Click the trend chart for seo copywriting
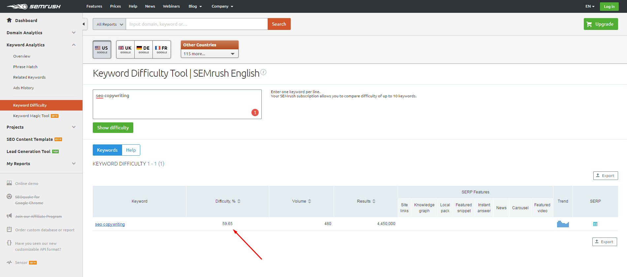Screen dimensions: 627x277 563,224
